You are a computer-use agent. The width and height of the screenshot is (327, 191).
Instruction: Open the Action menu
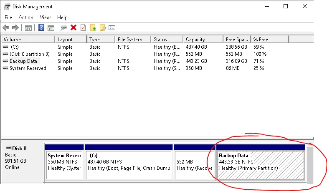coord(26,17)
